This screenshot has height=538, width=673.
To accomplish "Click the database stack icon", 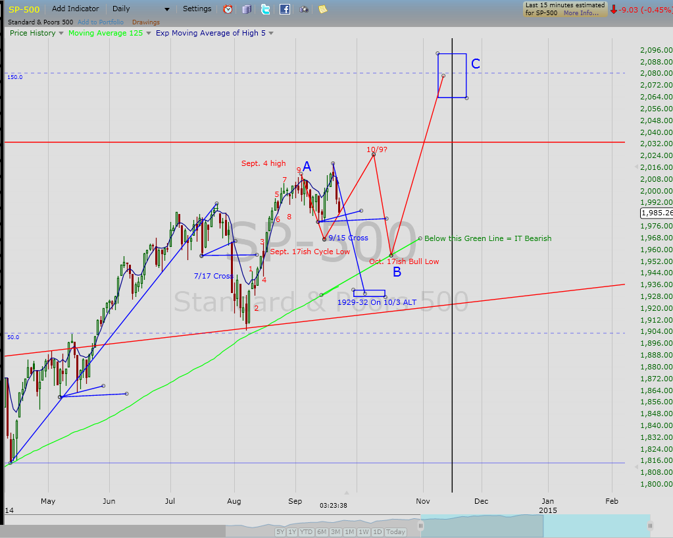I will click(246, 9).
